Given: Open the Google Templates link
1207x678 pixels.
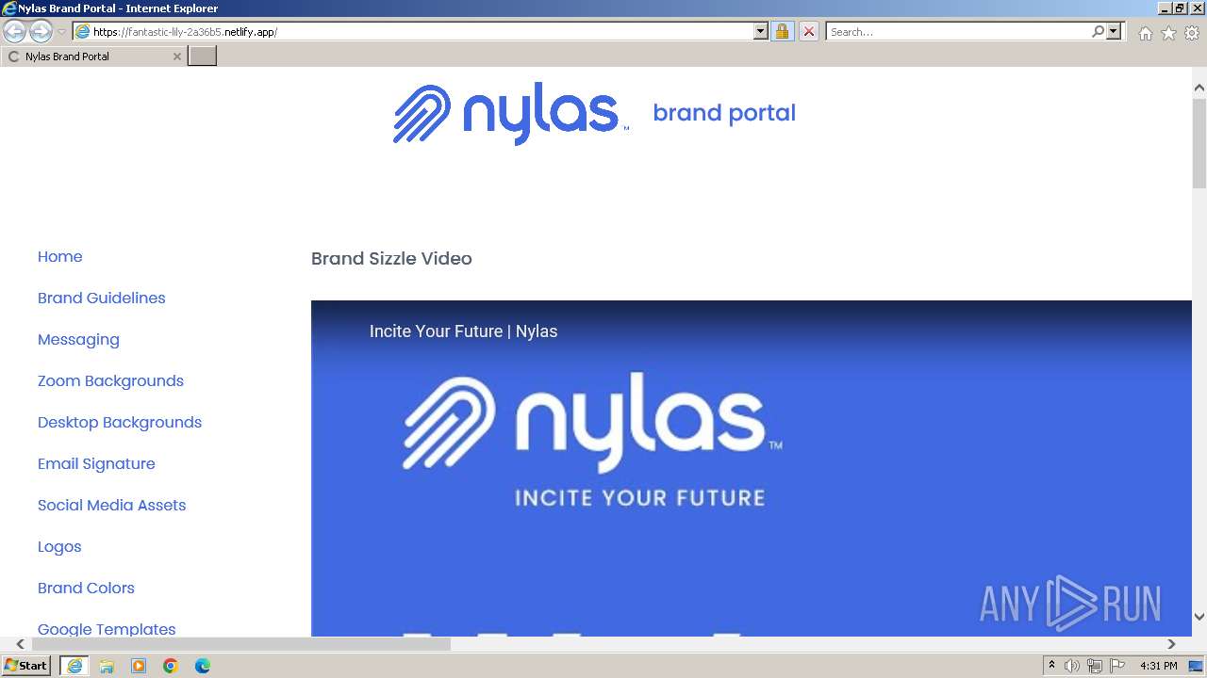Looking at the screenshot, I should (107, 628).
